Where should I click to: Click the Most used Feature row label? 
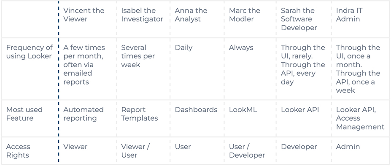click(24, 114)
